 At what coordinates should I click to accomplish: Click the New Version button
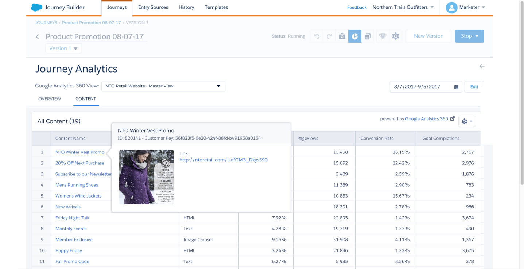tap(429, 36)
